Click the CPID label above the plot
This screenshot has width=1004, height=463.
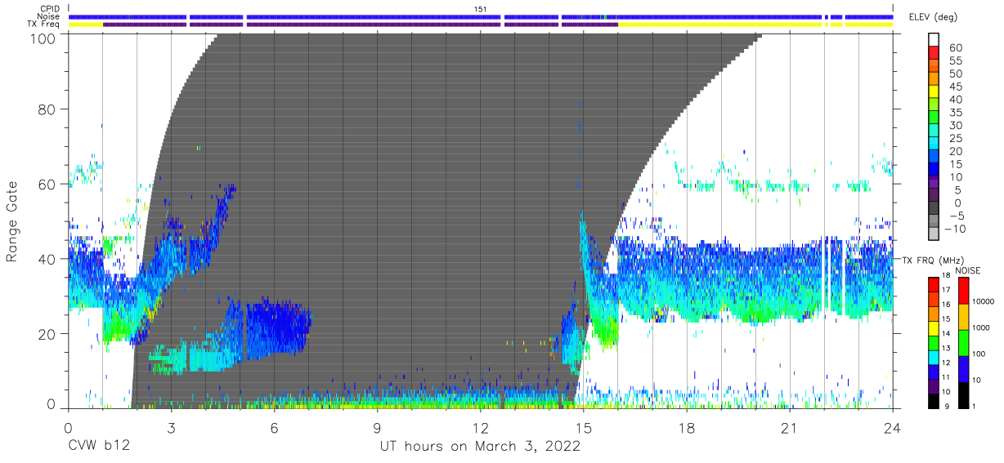pos(51,8)
